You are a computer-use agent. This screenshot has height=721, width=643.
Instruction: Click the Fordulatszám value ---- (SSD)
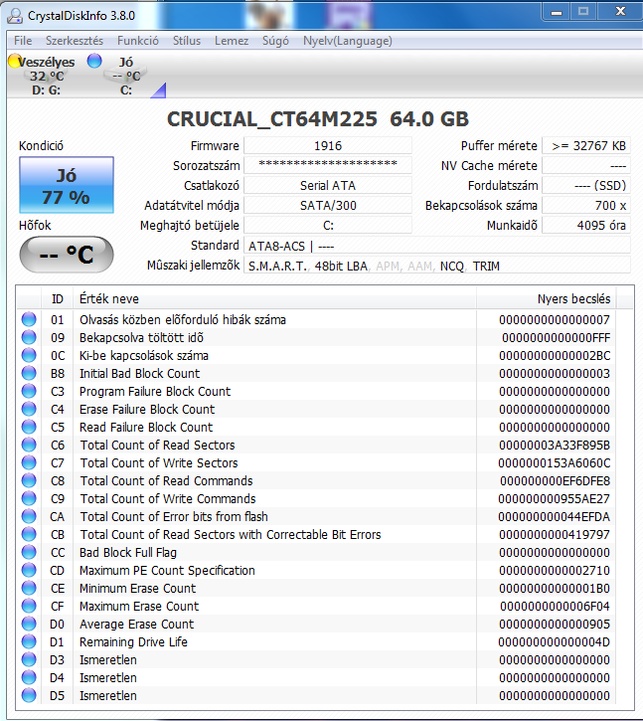pyautogui.click(x=586, y=185)
